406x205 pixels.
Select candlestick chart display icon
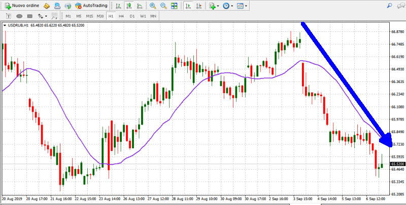[x=129, y=6]
